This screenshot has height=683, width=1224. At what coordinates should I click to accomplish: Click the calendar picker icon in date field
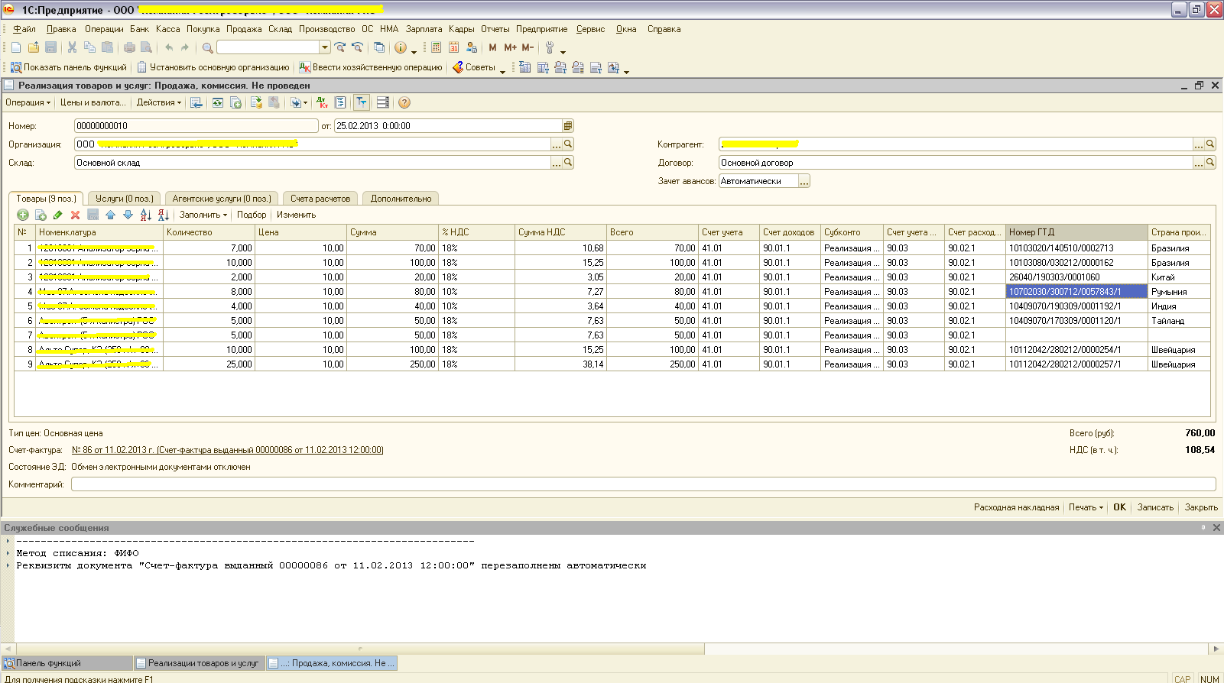567,126
